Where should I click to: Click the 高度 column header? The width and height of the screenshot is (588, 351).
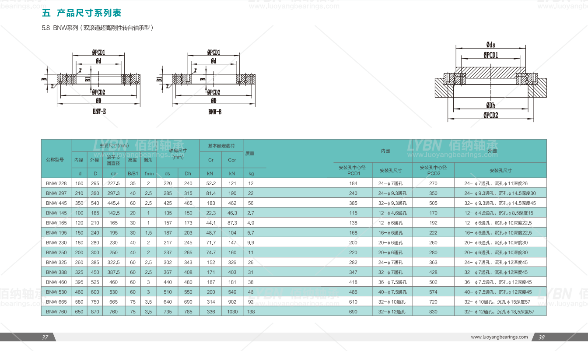point(132,160)
